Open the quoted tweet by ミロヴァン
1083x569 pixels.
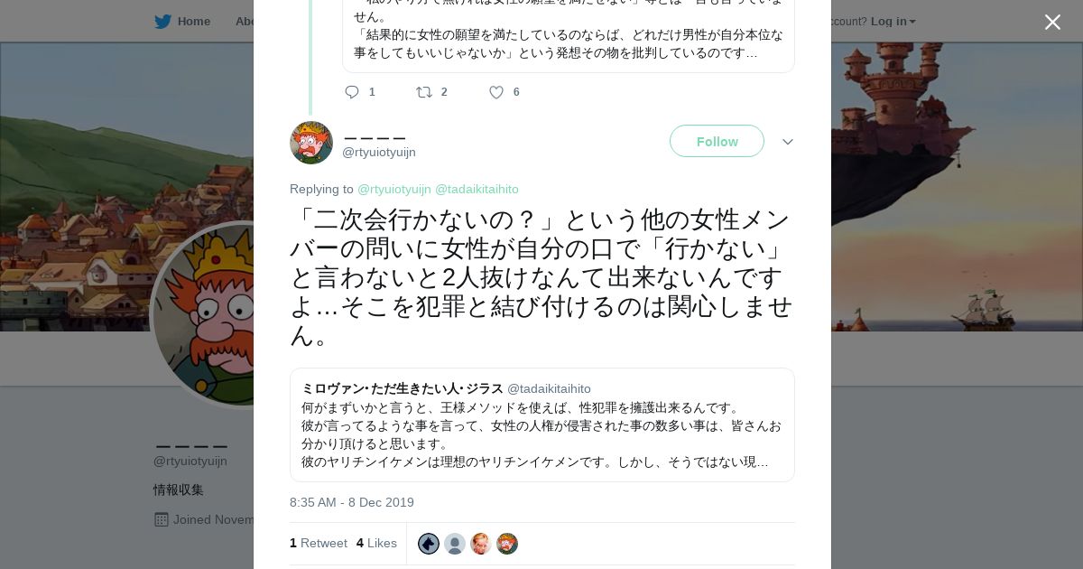(541, 424)
